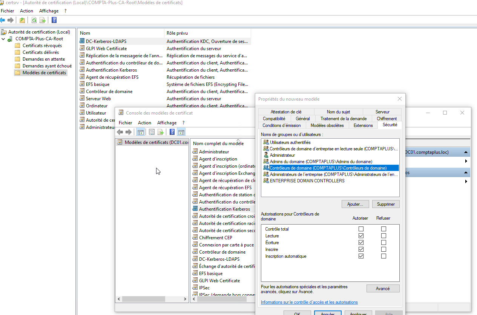This screenshot has height=315, width=477.
Task: Click the Forward arrow in the Console des modèles toolbar
Action: click(128, 132)
